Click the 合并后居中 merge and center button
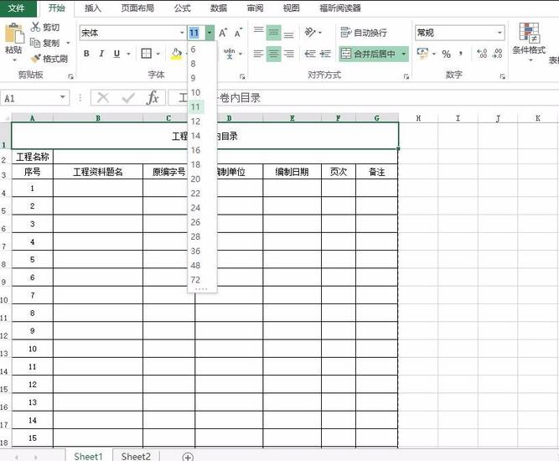 tap(370, 54)
